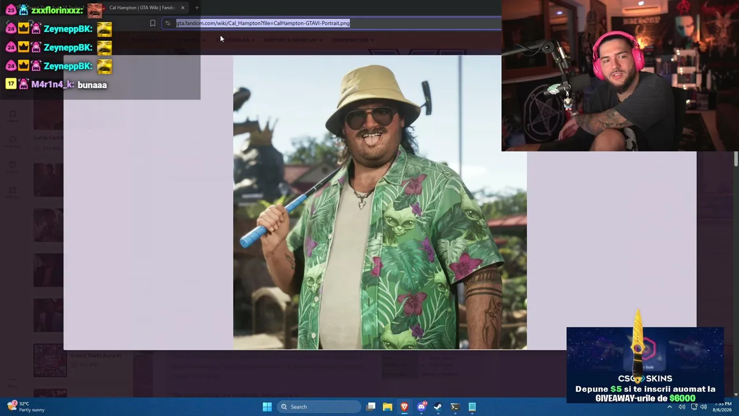Open Discord from the taskbar

421,407
